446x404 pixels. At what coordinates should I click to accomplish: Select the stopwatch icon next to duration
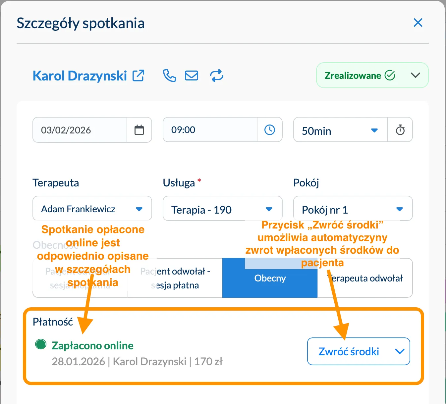tap(400, 130)
